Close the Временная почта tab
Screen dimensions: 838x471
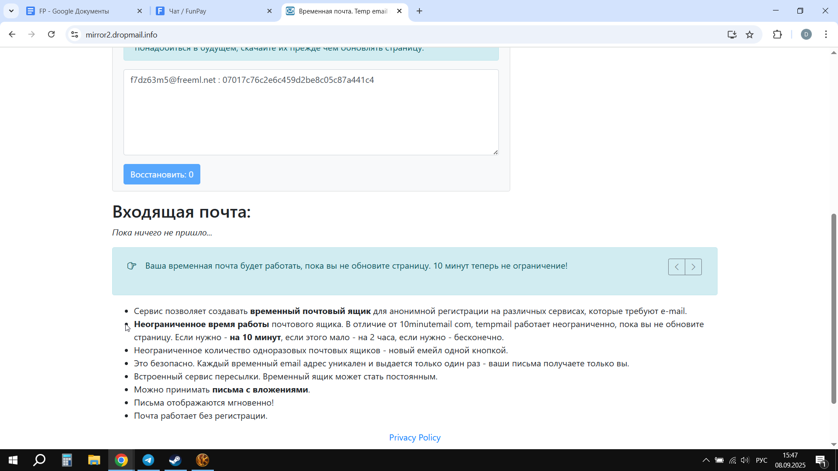click(399, 11)
